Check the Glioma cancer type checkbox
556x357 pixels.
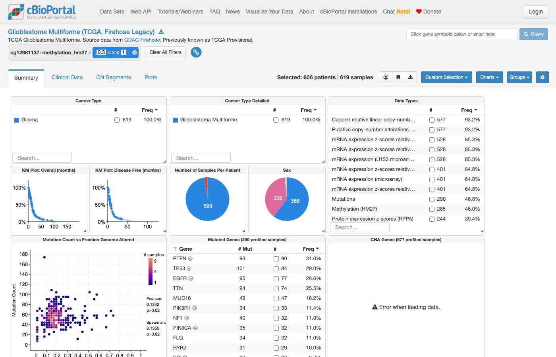(117, 120)
